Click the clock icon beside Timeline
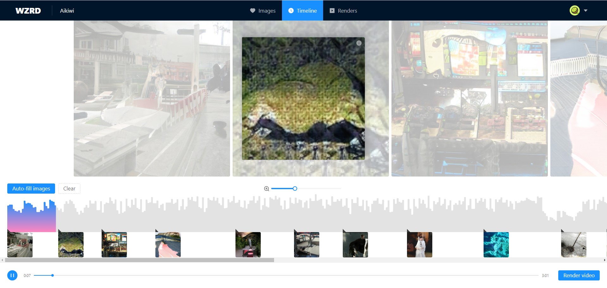Viewport: 607px width, 288px height. point(291,11)
